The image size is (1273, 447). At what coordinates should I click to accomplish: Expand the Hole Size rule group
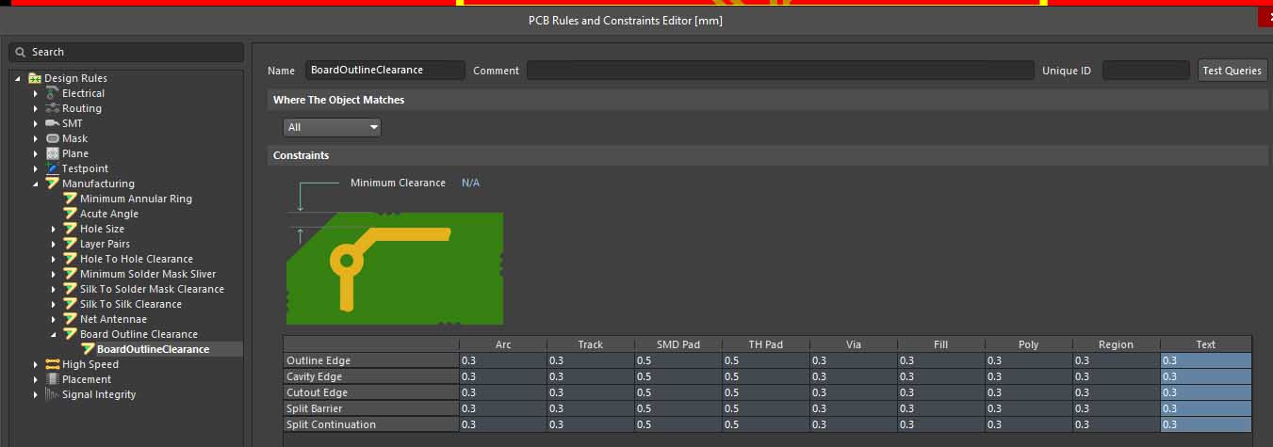click(54, 229)
